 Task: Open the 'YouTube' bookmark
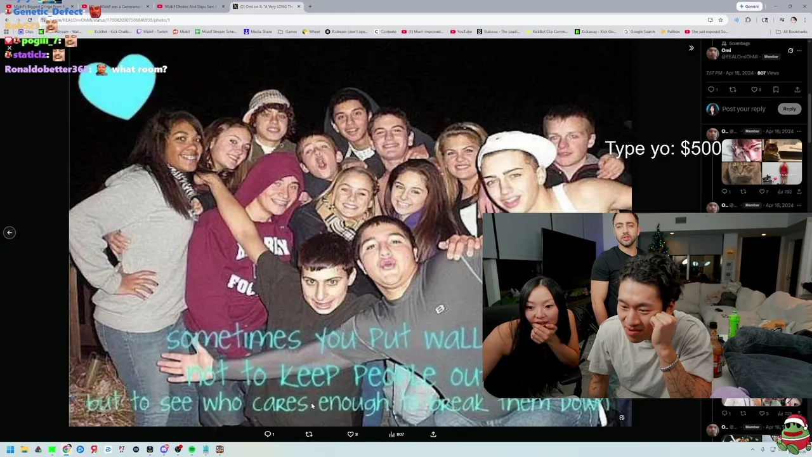(461, 32)
